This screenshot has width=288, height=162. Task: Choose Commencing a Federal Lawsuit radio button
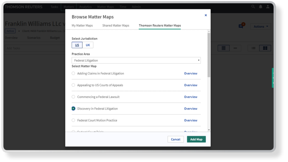click(73, 97)
